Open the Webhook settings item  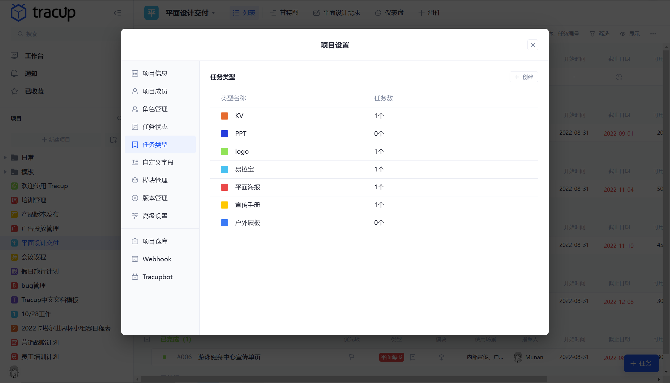click(x=157, y=259)
